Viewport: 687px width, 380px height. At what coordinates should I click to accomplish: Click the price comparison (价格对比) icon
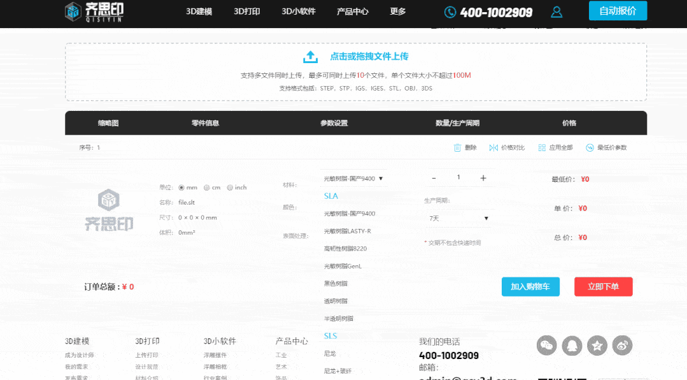click(493, 148)
